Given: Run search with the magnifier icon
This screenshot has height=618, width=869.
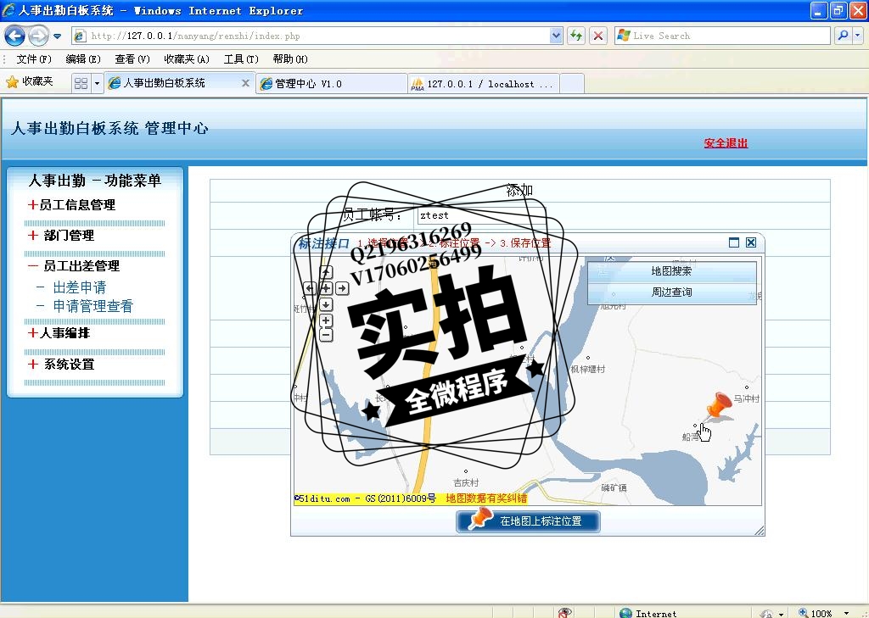Looking at the screenshot, I should point(843,36).
